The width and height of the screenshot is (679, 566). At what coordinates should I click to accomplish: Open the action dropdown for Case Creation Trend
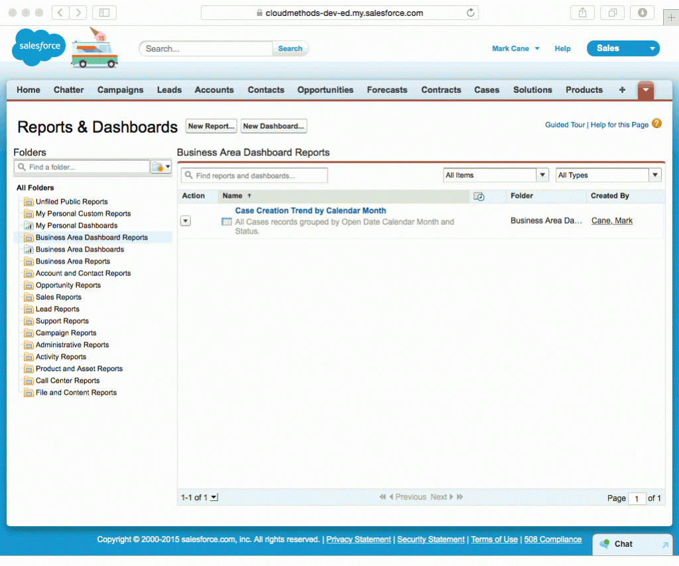(186, 221)
